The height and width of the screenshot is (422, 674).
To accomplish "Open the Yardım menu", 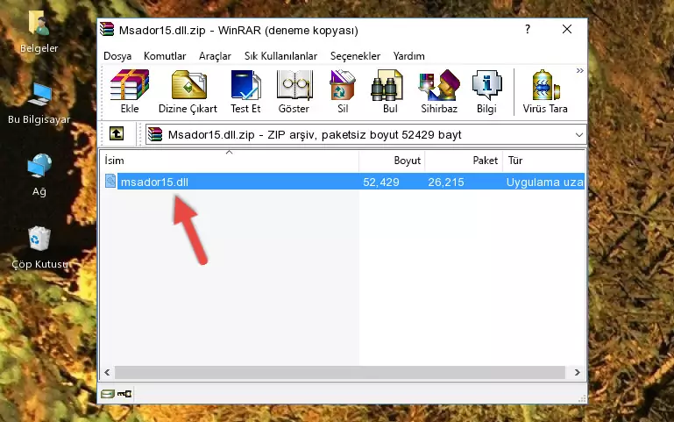I will pos(408,56).
